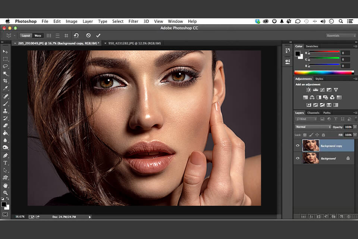Select the Horizontal Type tool
This screenshot has height=239, width=358.
coord(5,163)
